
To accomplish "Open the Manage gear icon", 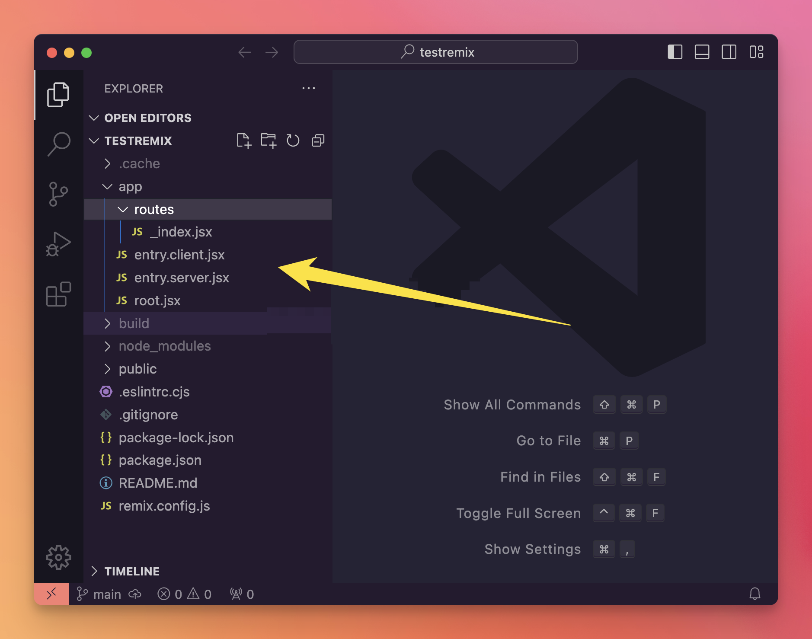I will pos(58,557).
